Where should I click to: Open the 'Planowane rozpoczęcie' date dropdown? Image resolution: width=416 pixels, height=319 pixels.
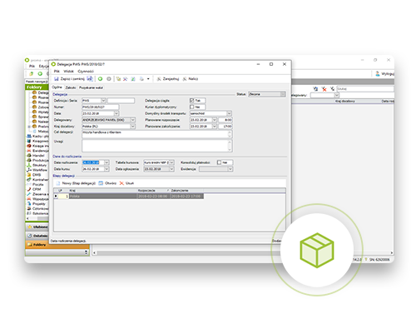pyautogui.click(x=215, y=120)
